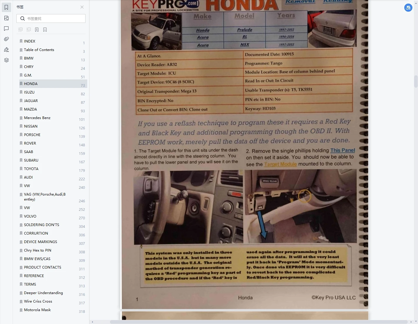The image size is (418, 324).
Task: Open the attachments paperclip sidebar icon
Action: (x=6, y=39)
